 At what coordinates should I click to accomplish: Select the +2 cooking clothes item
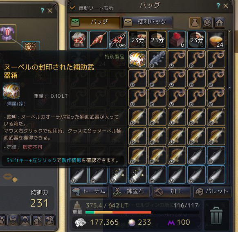[x=79, y=40]
